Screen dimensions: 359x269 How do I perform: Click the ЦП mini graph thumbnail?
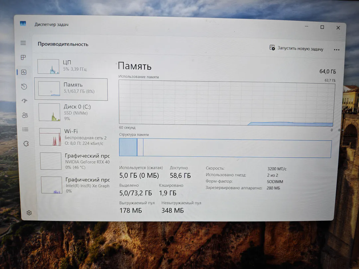pyautogui.click(x=48, y=66)
